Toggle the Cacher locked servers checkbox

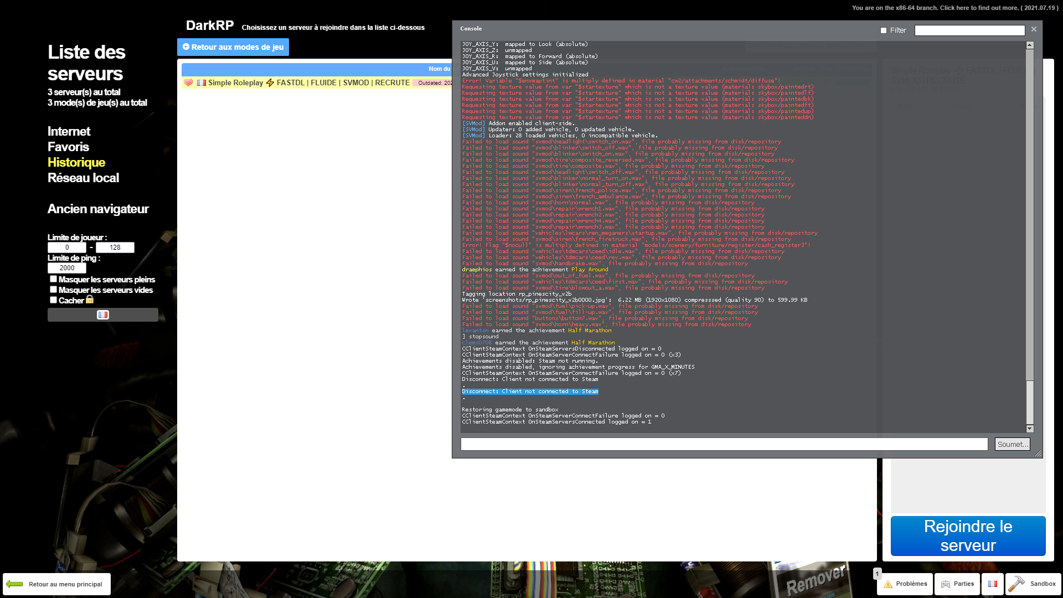point(54,300)
